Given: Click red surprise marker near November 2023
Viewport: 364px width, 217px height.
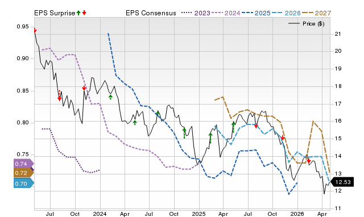Looking at the screenshot, I should point(84,88).
